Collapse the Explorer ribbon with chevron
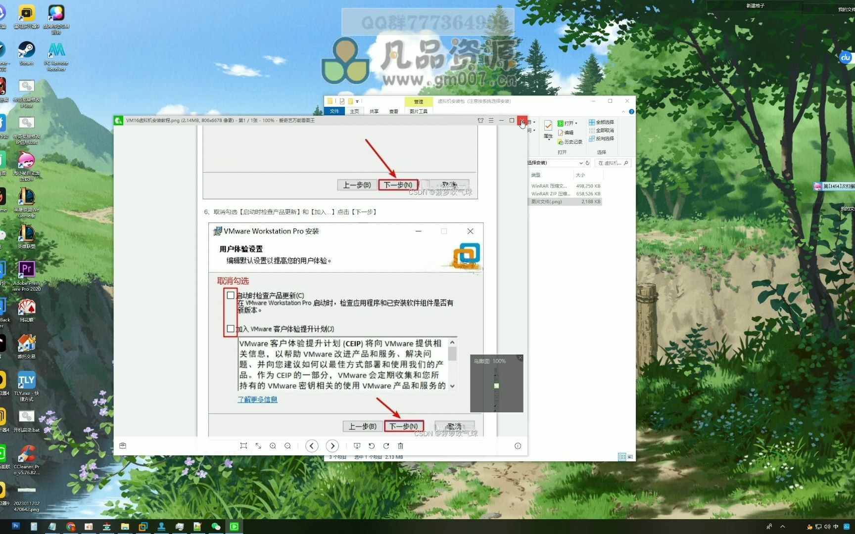Screen dimensions: 855x534 (623, 112)
